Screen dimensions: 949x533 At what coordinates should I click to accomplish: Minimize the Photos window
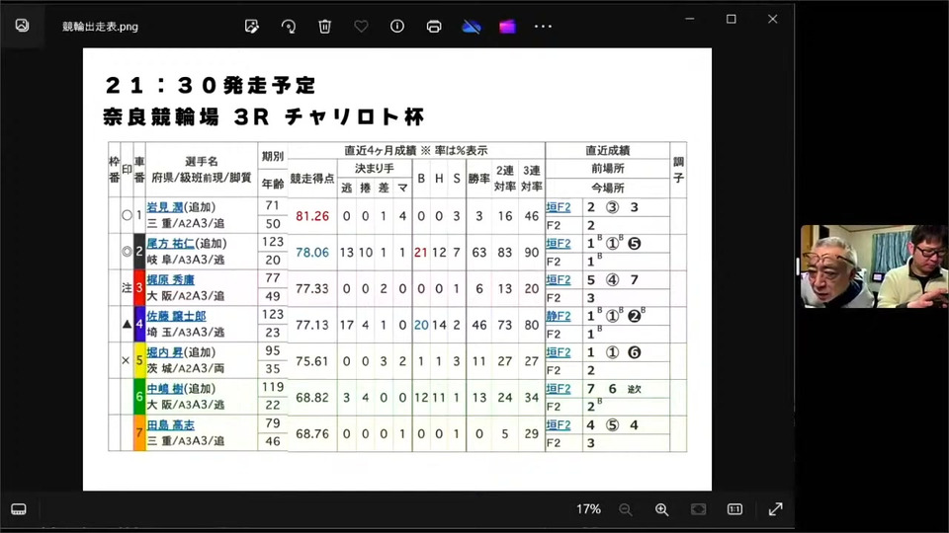click(690, 19)
